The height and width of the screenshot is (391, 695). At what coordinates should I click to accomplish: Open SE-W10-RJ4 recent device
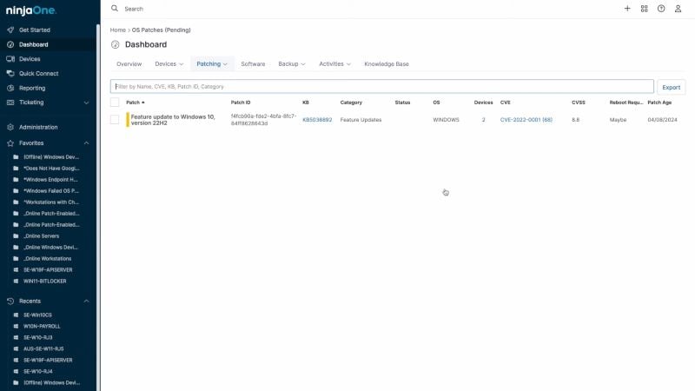pos(37,372)
